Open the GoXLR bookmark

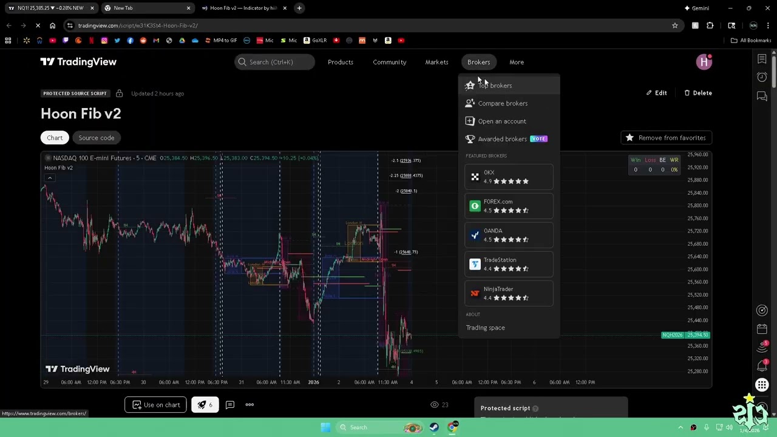315,41
